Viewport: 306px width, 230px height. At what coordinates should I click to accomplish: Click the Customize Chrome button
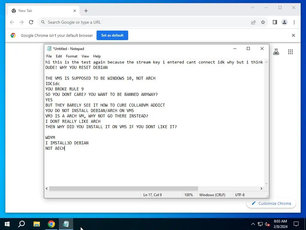(271, 203)
